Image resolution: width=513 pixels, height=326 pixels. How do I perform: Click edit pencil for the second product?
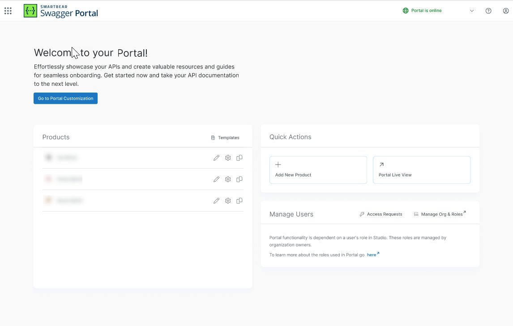[216, 179]
